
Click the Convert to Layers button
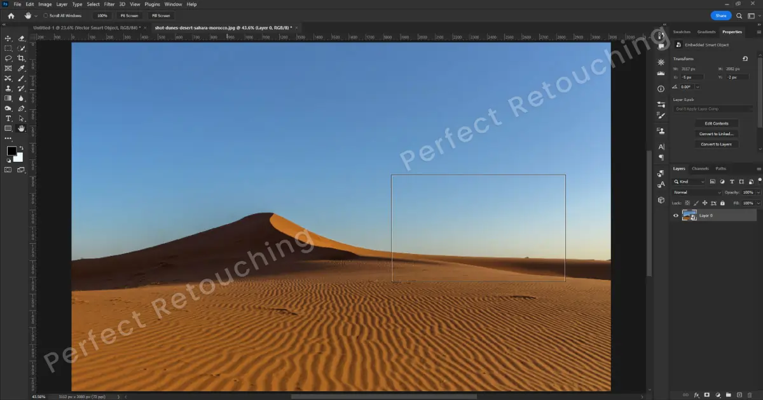[716, 144]
